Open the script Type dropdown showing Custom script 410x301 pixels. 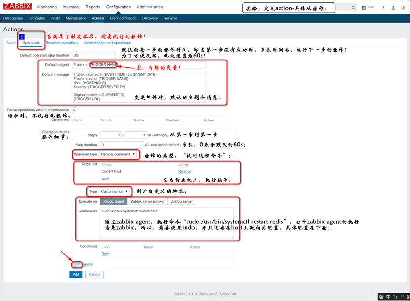(x=114, y=191)
